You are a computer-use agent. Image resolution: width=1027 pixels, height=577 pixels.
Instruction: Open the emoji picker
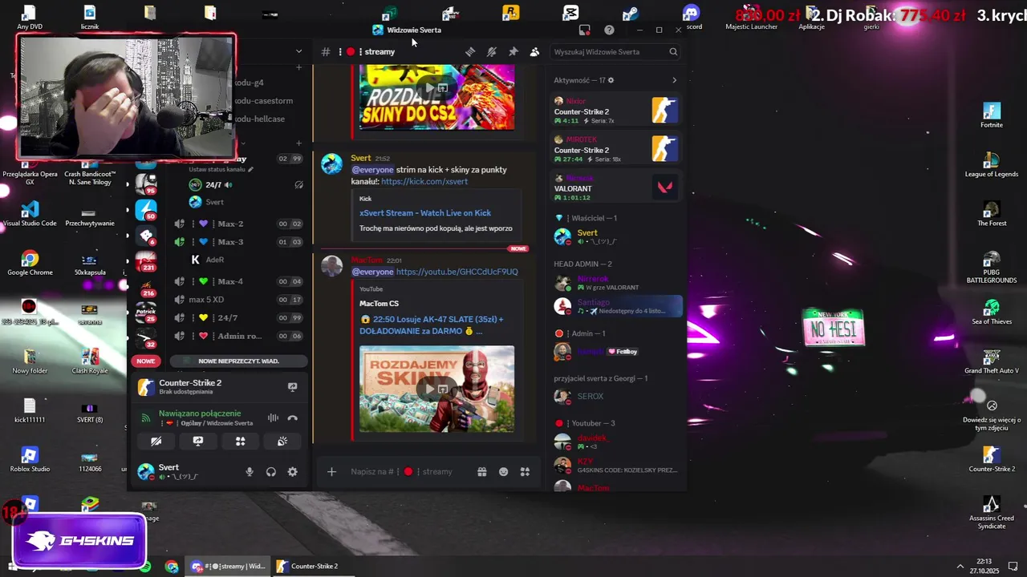pos(504,472)
